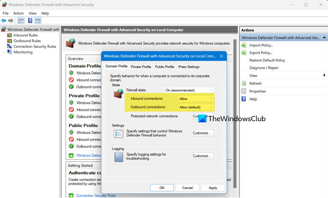Click Customize for Logging section
328x198 pixels.
click(202, 156)
